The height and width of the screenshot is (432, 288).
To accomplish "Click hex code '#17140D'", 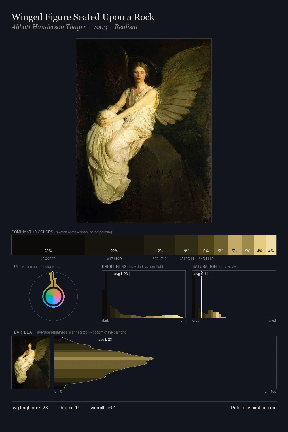I will click(x=114, y=259).
